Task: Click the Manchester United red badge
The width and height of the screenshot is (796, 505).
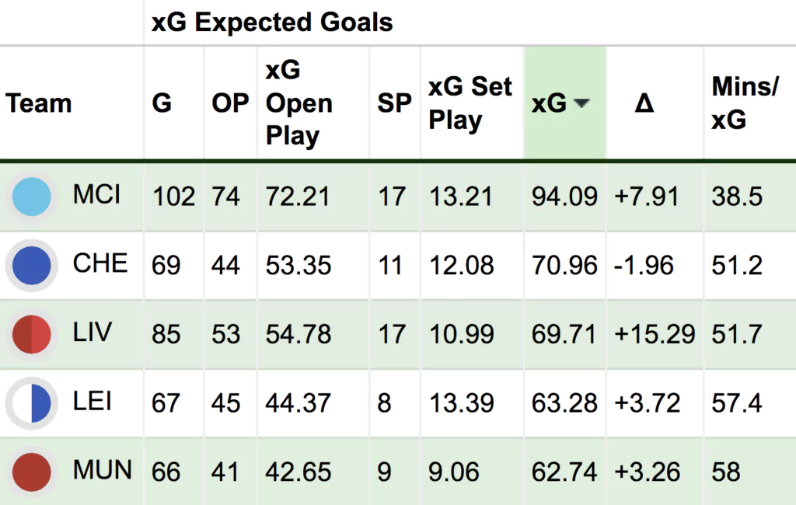Action: point(31,472)
